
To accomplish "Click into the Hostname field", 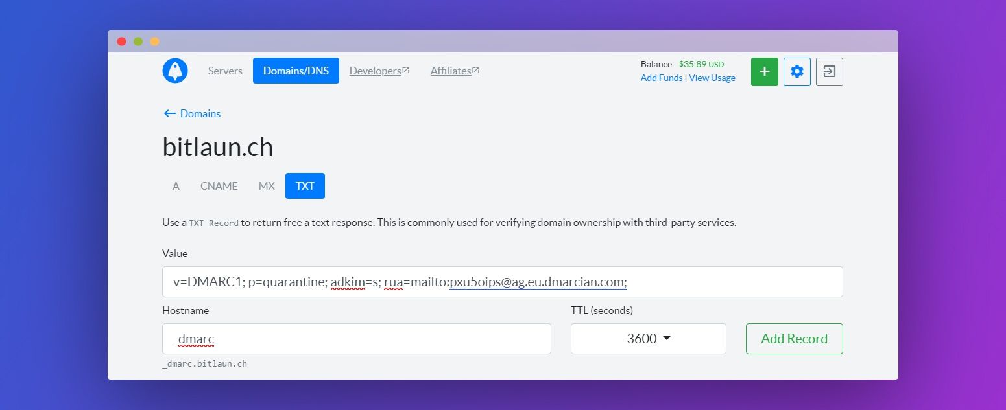I will click(357, 339).
